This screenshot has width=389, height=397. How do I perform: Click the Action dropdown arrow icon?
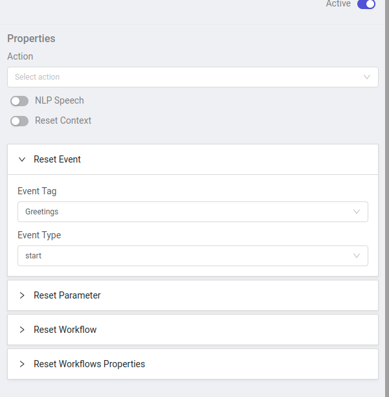(x=367, y=77)
